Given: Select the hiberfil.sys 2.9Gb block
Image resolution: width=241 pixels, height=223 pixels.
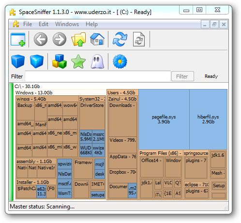Looking at the screenshot, I should click(208, 119).
